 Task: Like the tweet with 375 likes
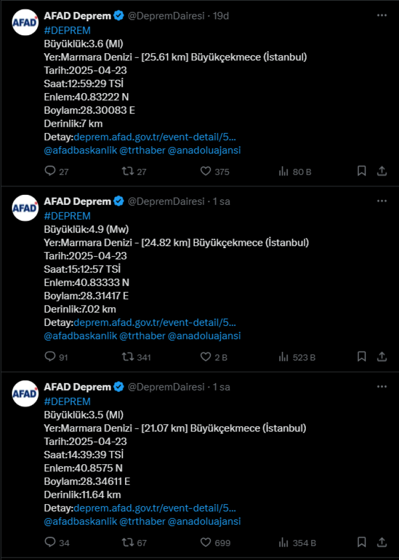pos(206,171)
